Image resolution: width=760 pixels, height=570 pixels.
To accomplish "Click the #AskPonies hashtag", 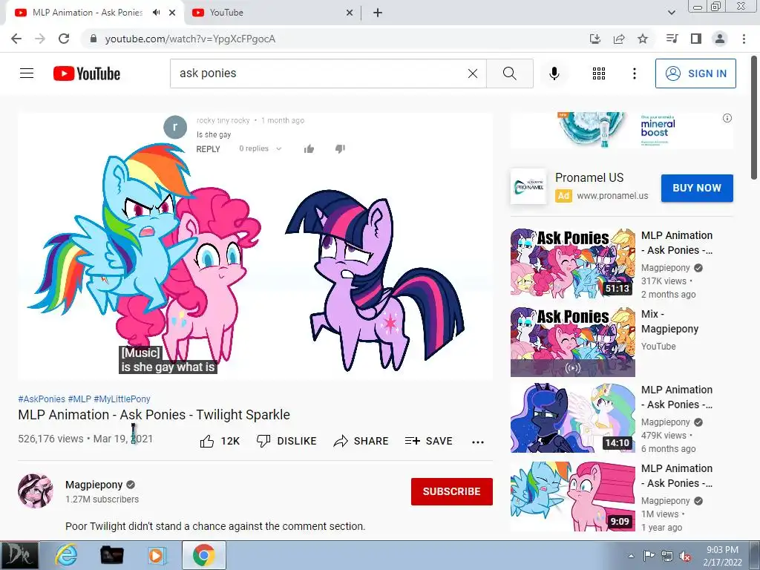I will tap(42, 399).
